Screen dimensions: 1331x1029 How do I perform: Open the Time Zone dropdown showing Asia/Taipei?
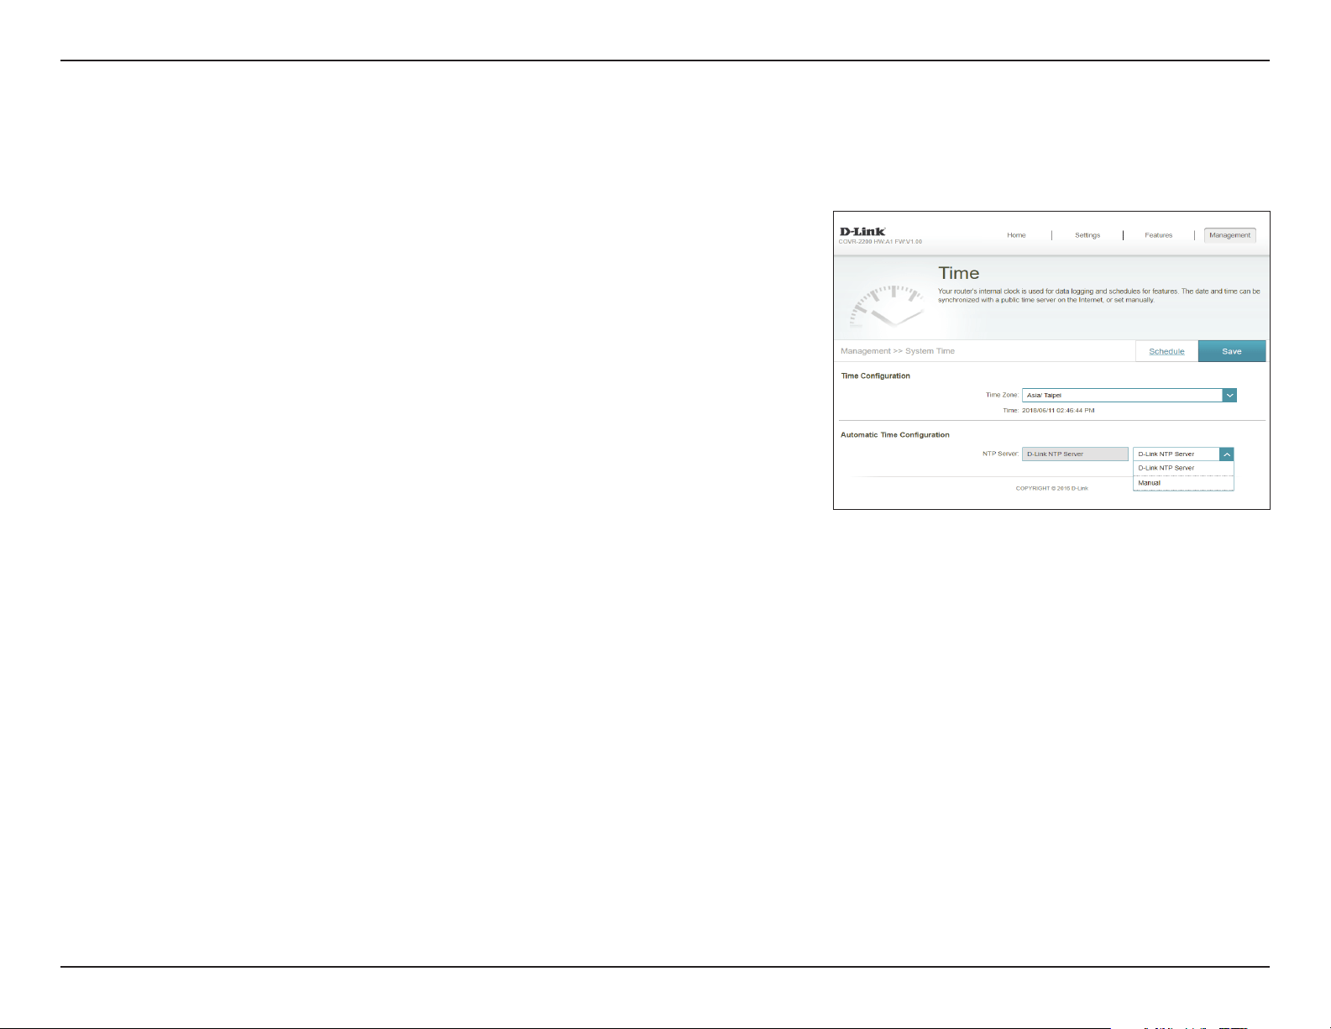[x=1129, y=395]
